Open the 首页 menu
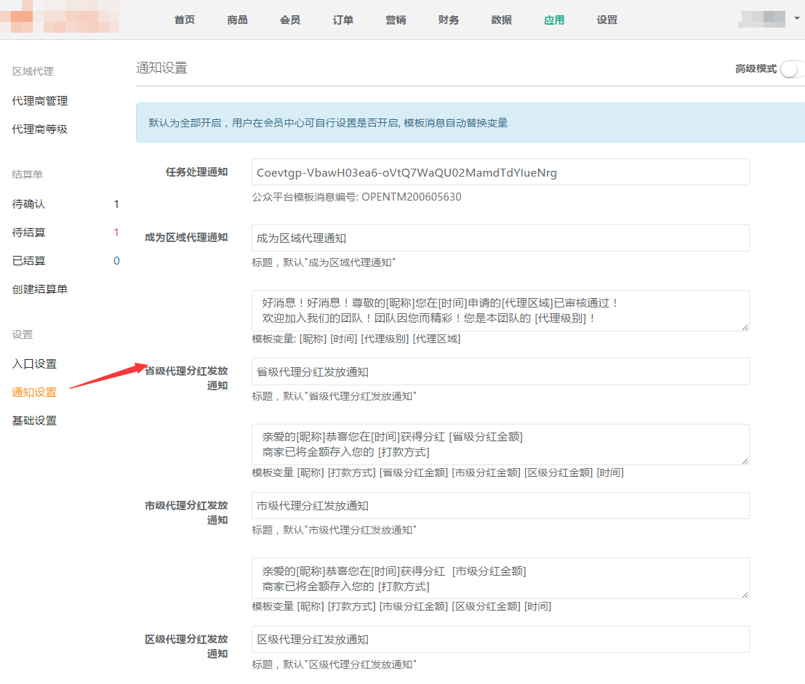 185,20
